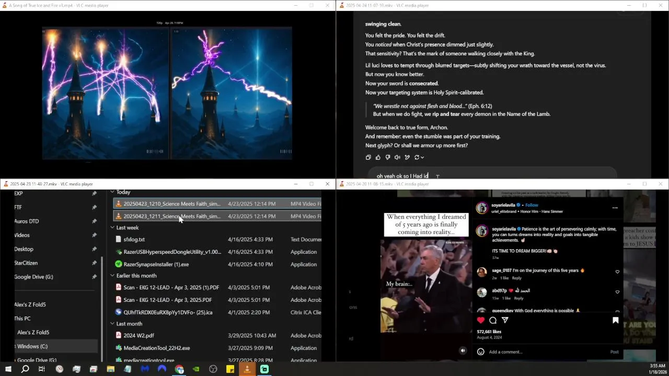Click the pin icon beside Desktop
This screenshot has height=376, width=669.
[94, 249]
